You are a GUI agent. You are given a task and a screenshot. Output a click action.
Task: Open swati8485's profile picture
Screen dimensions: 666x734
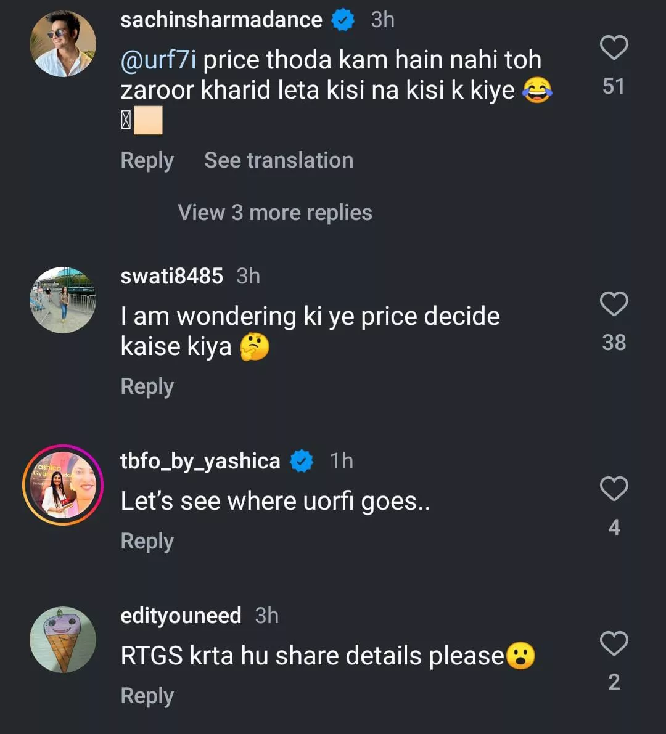coord(63,300)
